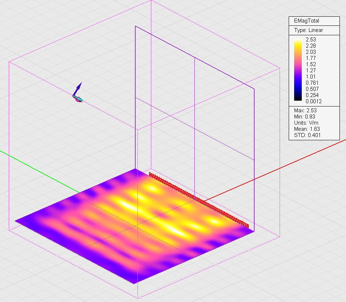Click the Type: Linear legend label
Viewport: 346px width, 302px height.
[x=308, y=30]
